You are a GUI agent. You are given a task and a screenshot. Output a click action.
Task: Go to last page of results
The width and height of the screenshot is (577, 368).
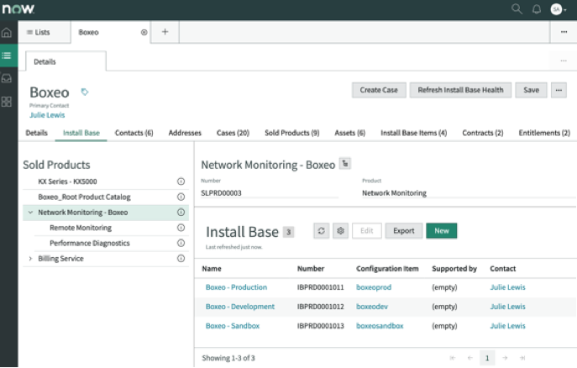522,358
